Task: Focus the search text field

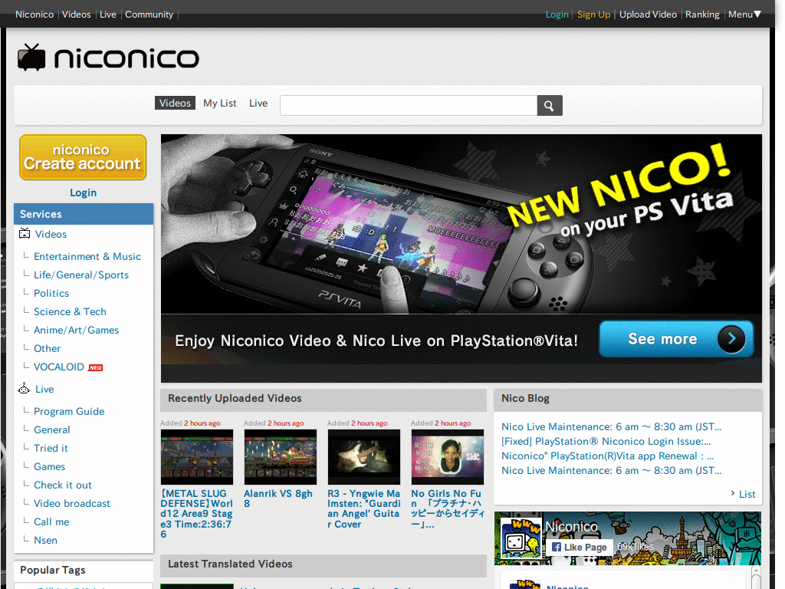Action: [409, 106]
